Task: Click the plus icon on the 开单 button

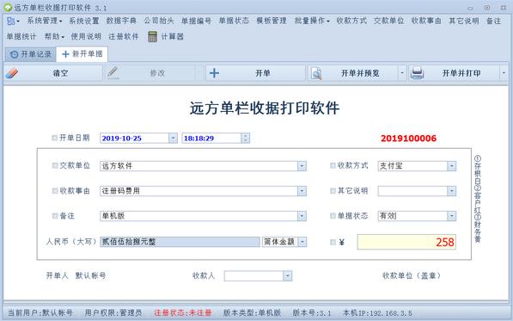Action: pyautogui.click(x=214, y=72)
